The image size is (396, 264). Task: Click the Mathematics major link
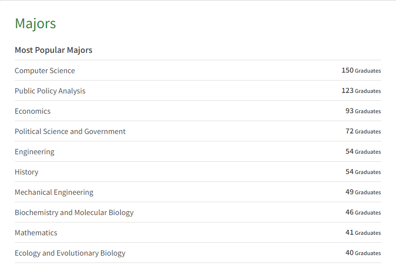36,233
